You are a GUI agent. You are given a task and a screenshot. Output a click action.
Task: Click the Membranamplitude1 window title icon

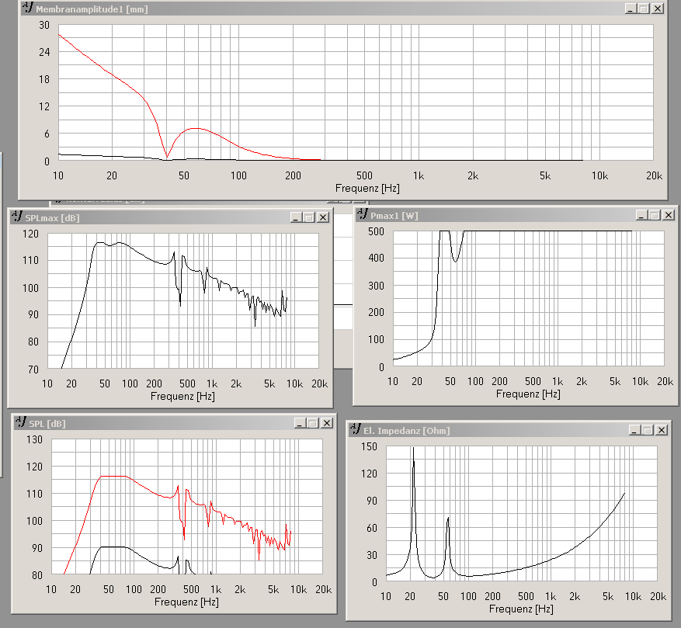click(28, 8)
